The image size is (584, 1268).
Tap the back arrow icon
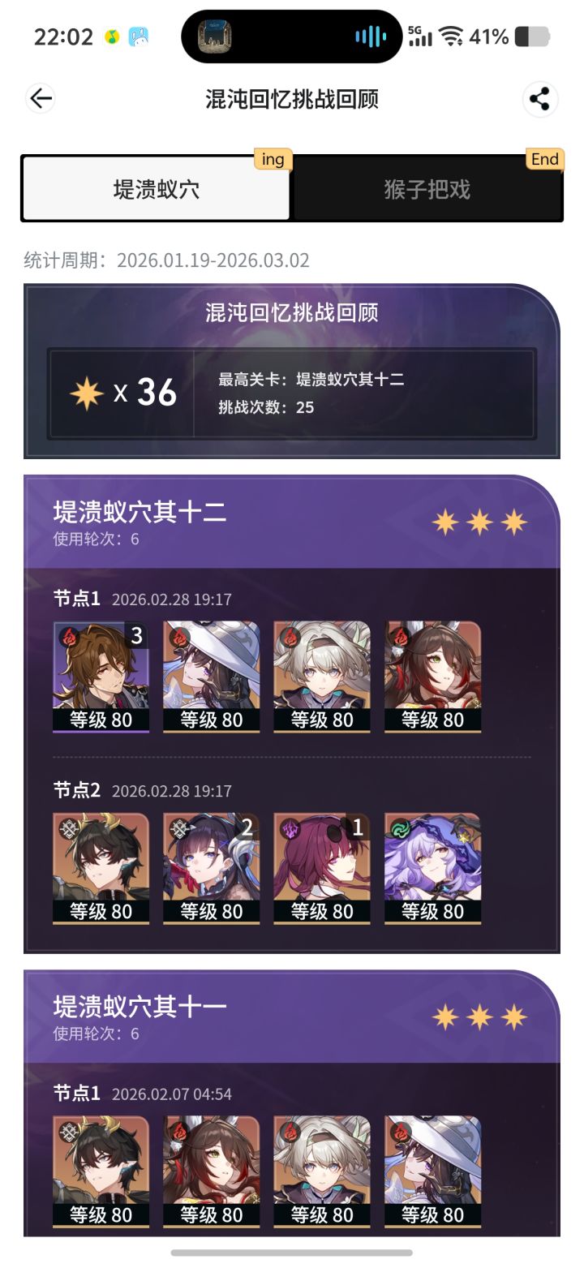[41, 99]
